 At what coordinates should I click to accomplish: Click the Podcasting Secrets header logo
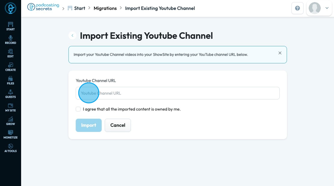coord(43,7)
